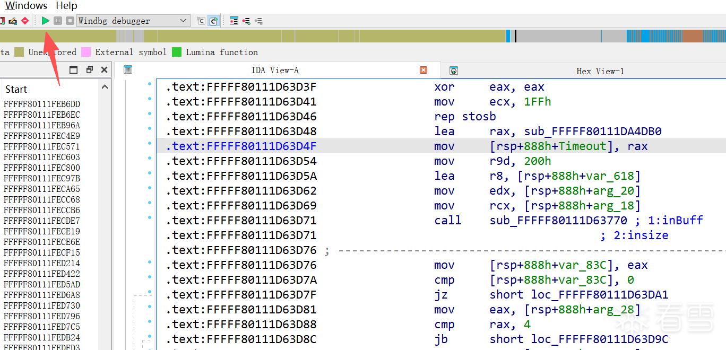
Task: Select function address FFFFF80111FED214 in list
Action: coord(42,263)
